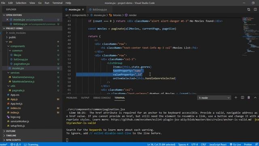Kill terminal with the trash icon
The image size is (259, 146).
(x=248, y=98)
